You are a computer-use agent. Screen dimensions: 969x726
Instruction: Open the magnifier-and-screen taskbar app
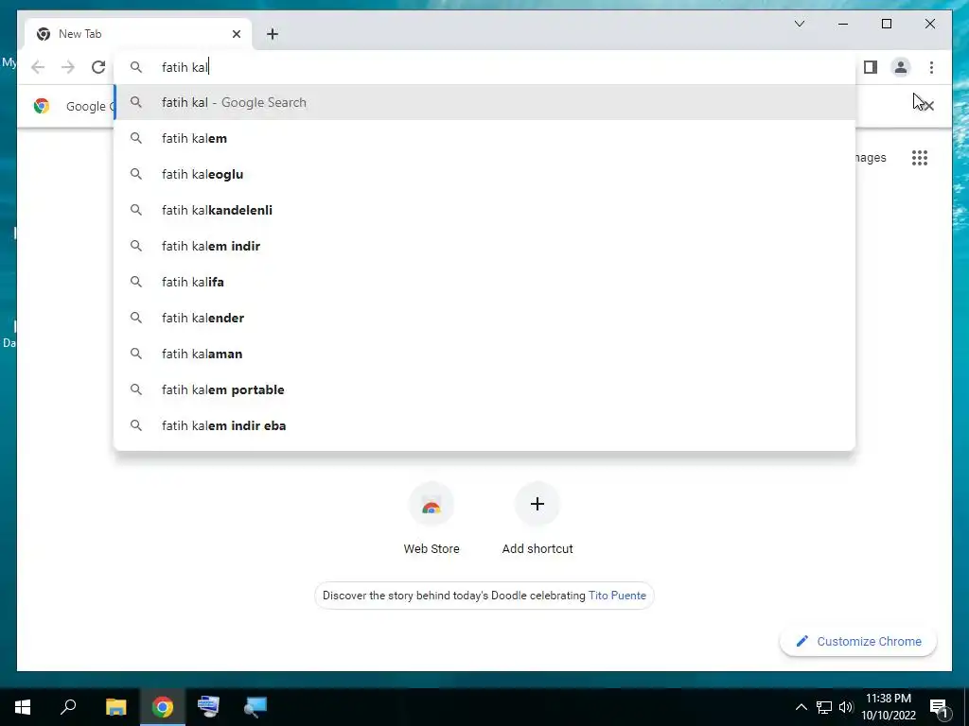click(255, 707)
